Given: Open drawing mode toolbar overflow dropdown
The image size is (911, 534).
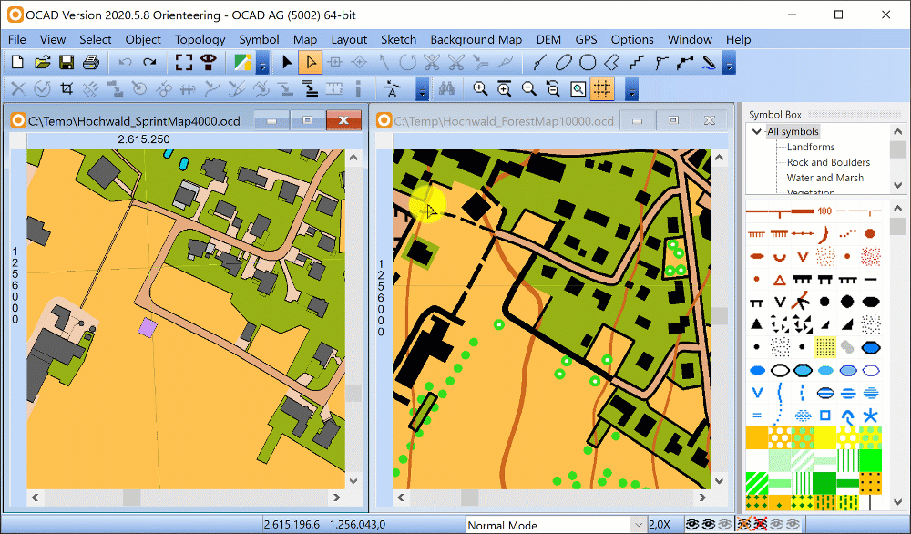Looking at the screenshot, I should click(x=729, y=63).
